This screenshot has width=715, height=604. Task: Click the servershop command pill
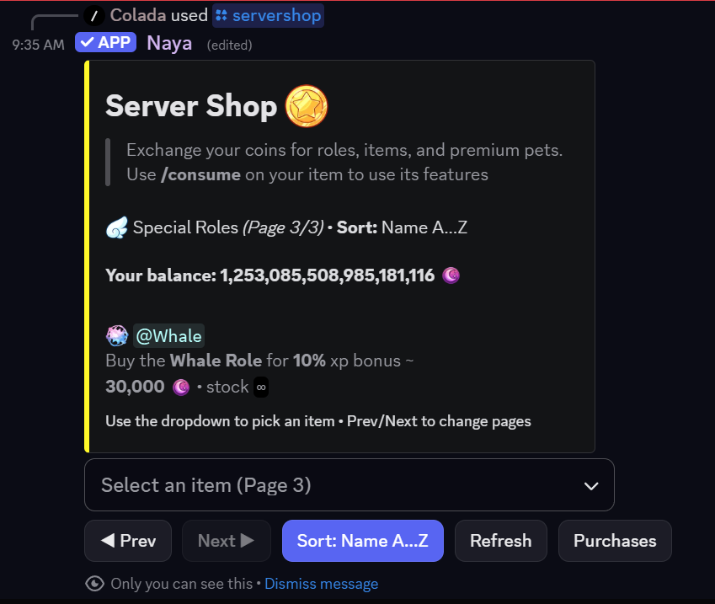pyautogui.click(x=268, y=15)
